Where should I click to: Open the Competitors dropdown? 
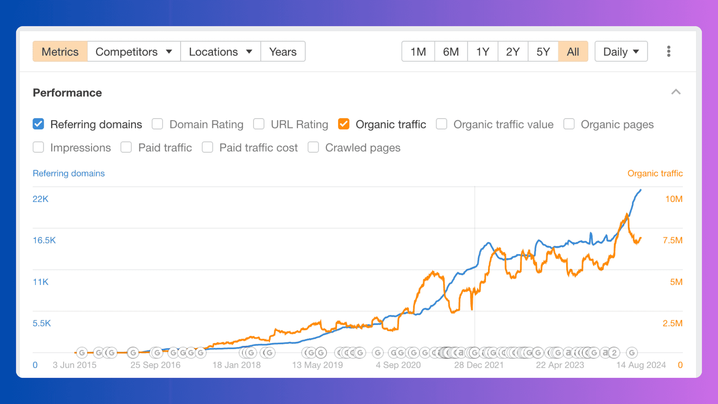click(134, 52)
